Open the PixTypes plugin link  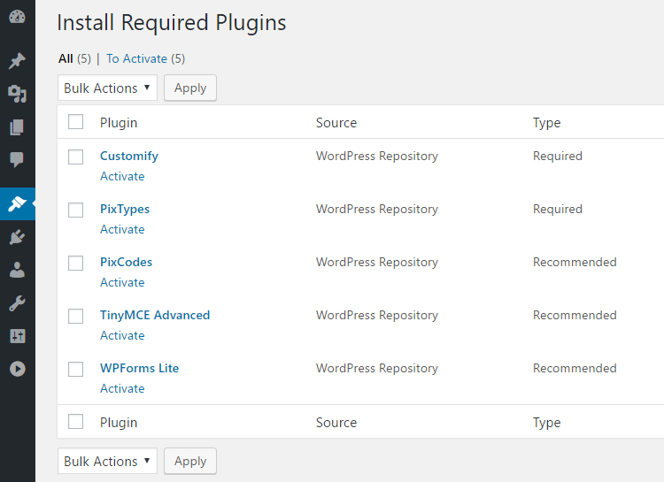[125, 209]
